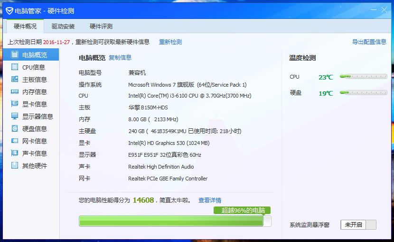This screenshot has width=394, height=242.
Task: Click the graphics value Intel HD Graphics 530
Action: click(169, 143)
